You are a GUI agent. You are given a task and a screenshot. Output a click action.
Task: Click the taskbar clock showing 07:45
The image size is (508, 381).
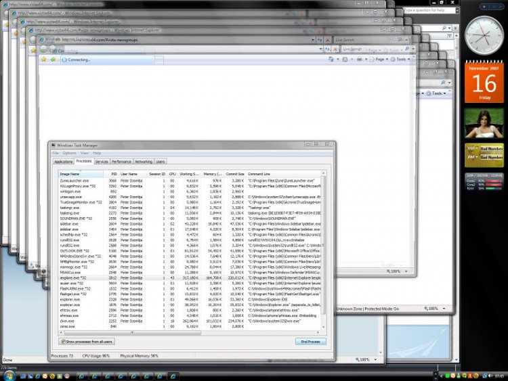pyautogui.click(x=499, y=376)
